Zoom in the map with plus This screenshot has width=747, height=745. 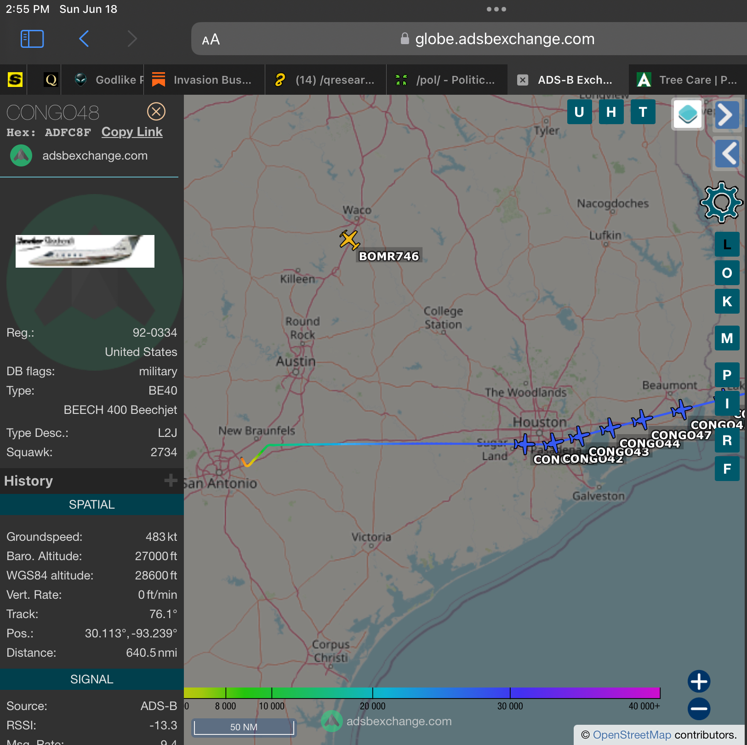pyautogui.click(x=699, y=681)
